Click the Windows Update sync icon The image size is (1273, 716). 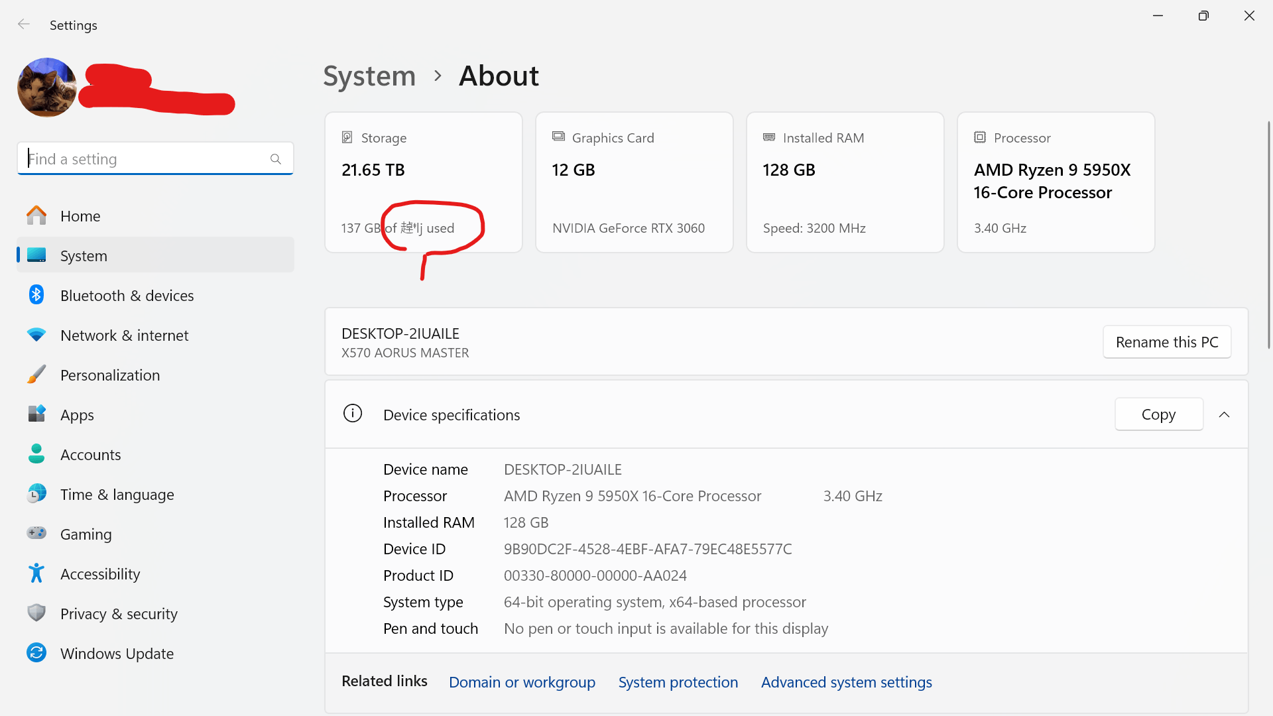36,653
